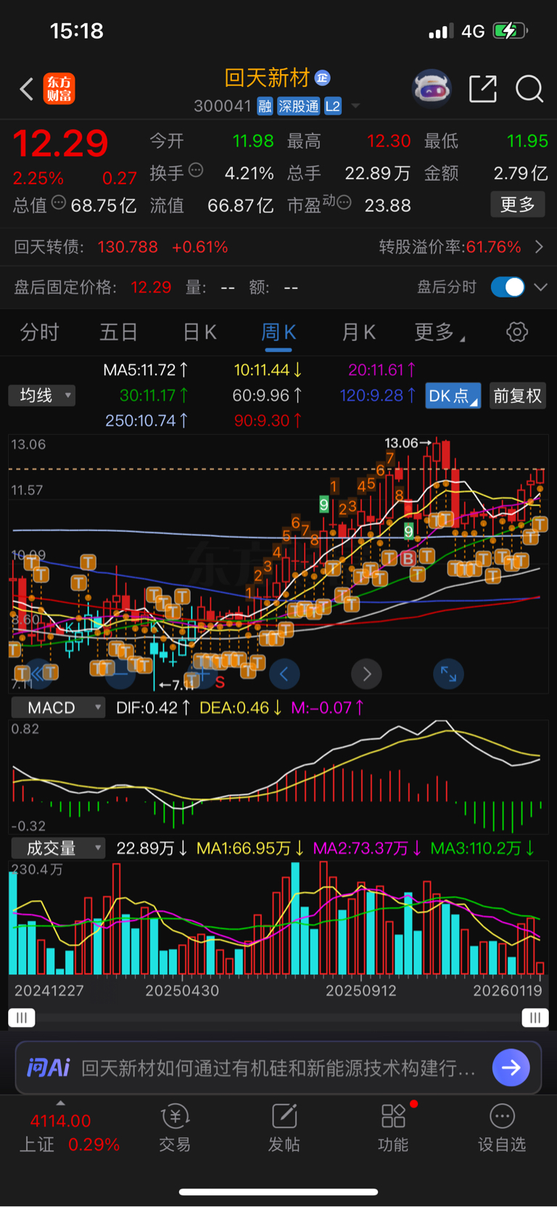557x1207 pixels.
Task: Move chart left with the blue arrow button
Action: 284,674
